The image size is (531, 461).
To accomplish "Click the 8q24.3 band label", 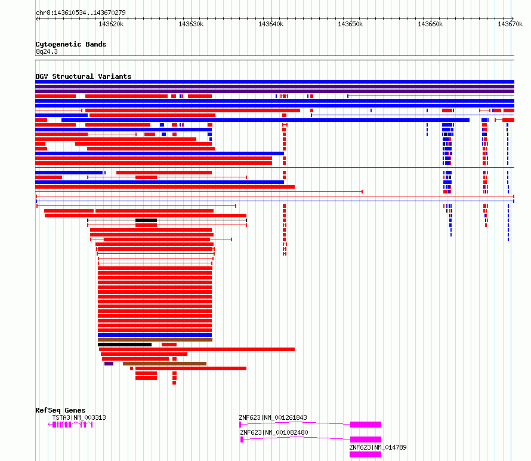I will 47,51.
